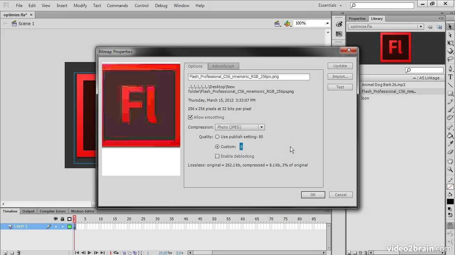Screen dimensions: 455x255
Task: Toggle the Loop playback icon
Action: [x=116, y=253]
